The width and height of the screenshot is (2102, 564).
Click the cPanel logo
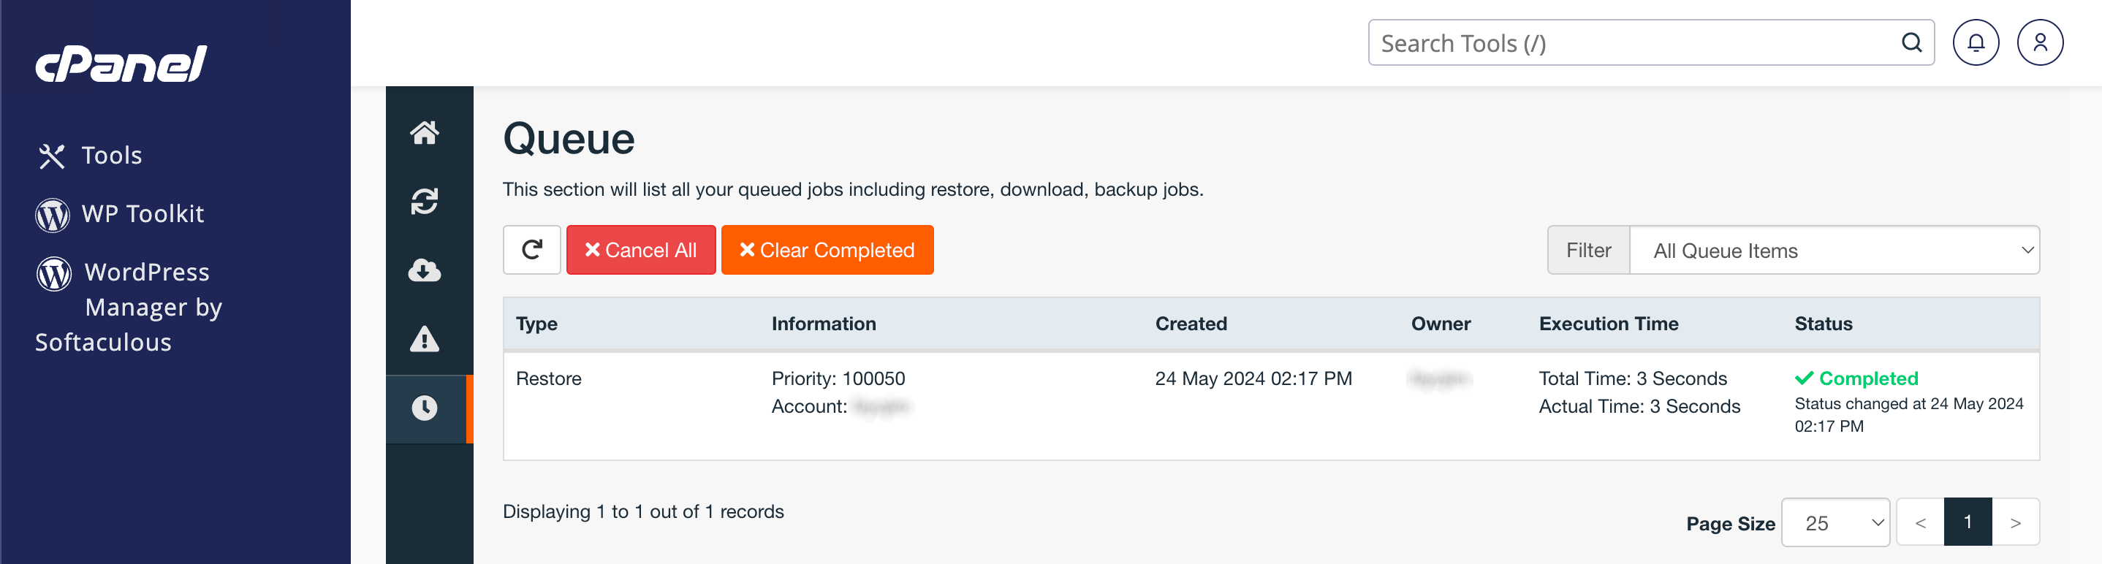(121, 64)
